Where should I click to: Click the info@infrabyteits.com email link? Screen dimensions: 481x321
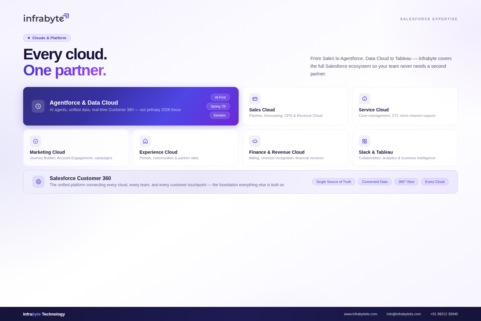pos(403,314)
